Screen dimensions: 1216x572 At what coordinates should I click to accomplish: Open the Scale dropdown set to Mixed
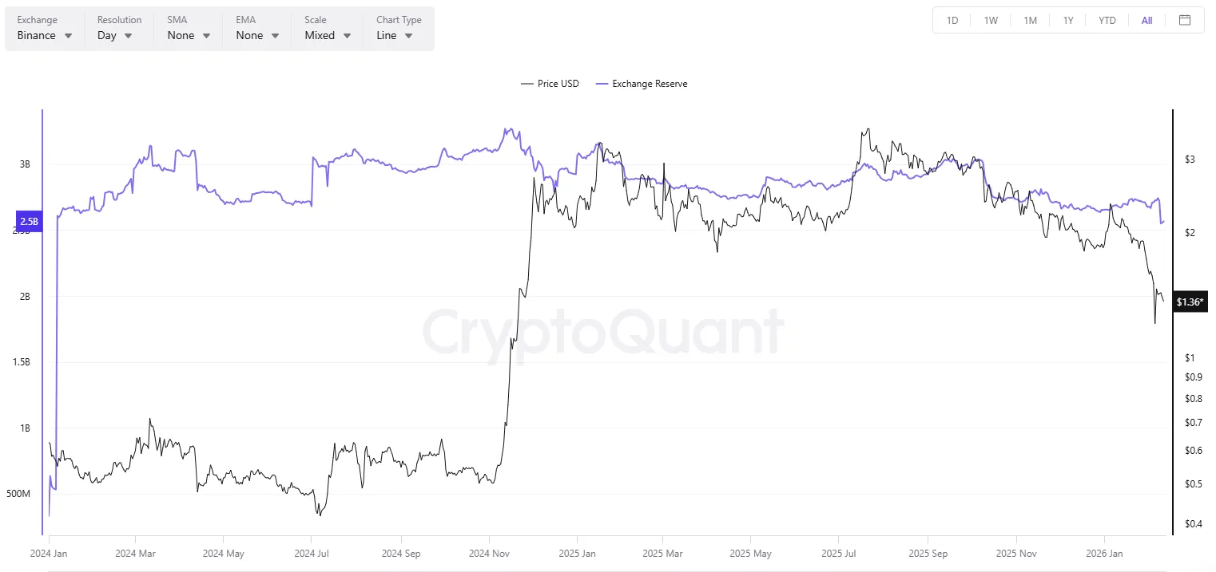[x=327, y=35]
